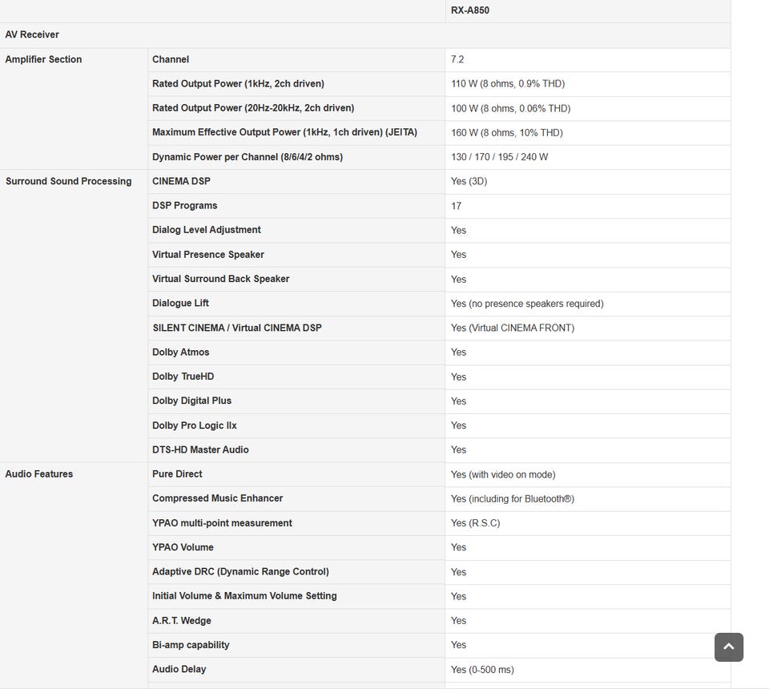Select the Amplifier Section label
The image size is (769, 689).
coord(43,59)
